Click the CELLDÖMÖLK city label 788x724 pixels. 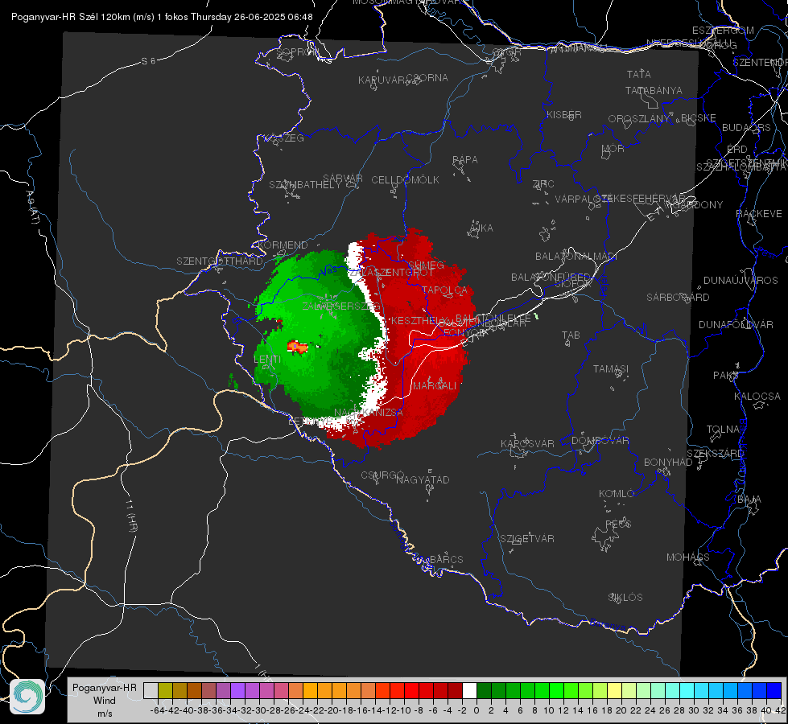point(406,180)
